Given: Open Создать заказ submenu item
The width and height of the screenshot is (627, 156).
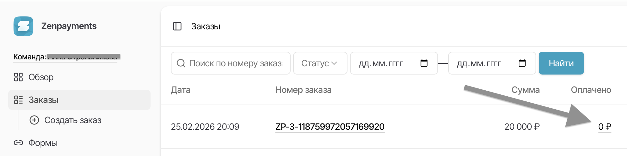Looking at the screenshot, I should click(73, 120).
